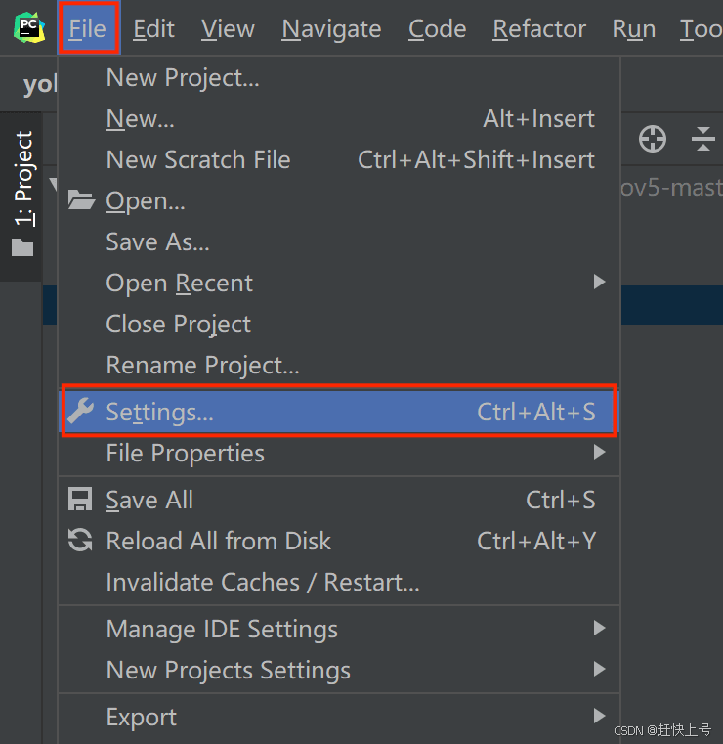Click the floppy disk Save All icon

click(x=80, y=501)
